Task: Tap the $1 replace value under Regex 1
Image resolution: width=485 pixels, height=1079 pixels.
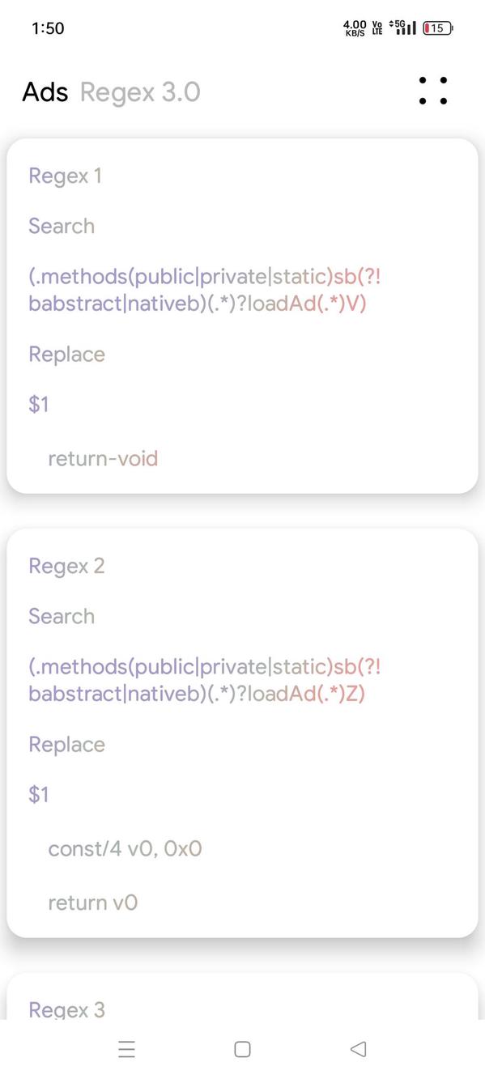Action: tap(38, 404)
